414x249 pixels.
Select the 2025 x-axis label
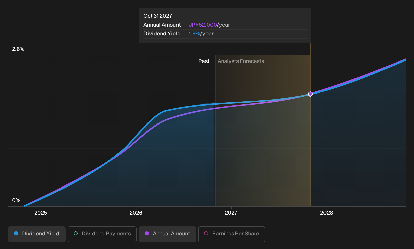tap(41, 213)
